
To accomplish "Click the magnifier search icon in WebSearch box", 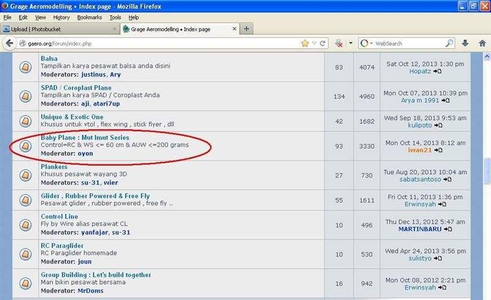I will click(449, 43).
